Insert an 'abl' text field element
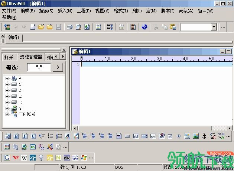Viewport: 234px width, 171px height. click(x=136, y=136)
